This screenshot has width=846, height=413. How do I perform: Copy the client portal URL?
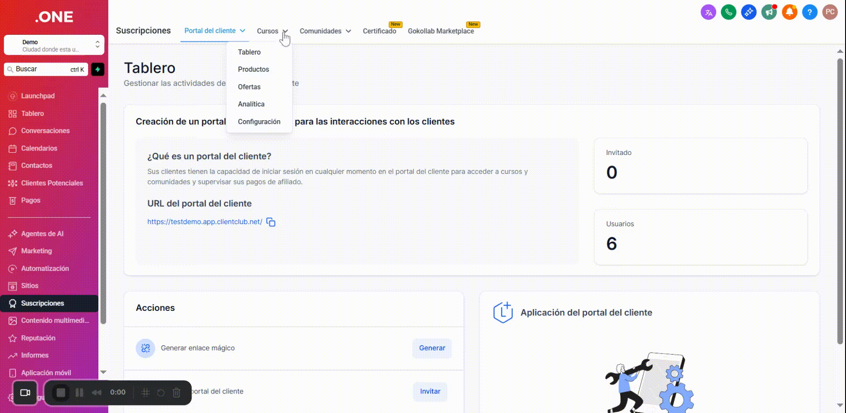(271, 222)
